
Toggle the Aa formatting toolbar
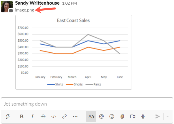[x=91, y=117]
